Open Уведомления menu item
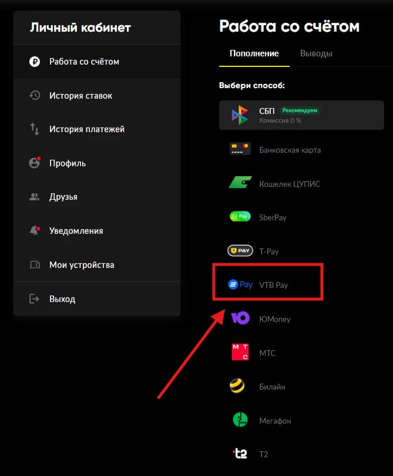Screen dimensions: 393x476 point(97,231)
